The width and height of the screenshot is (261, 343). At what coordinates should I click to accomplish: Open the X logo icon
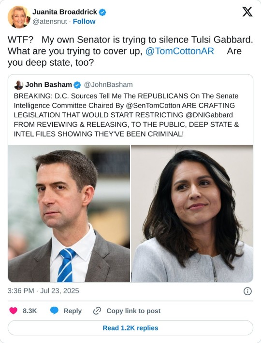[247, 12]
